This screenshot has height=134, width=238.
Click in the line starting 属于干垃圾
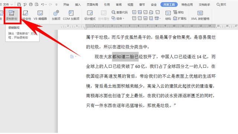pos(151,37)
